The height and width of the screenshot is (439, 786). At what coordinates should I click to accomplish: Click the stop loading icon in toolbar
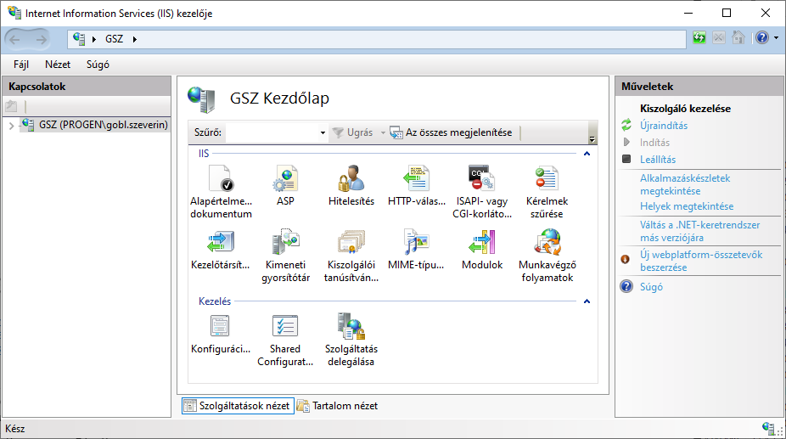click(x=719, y=37)
